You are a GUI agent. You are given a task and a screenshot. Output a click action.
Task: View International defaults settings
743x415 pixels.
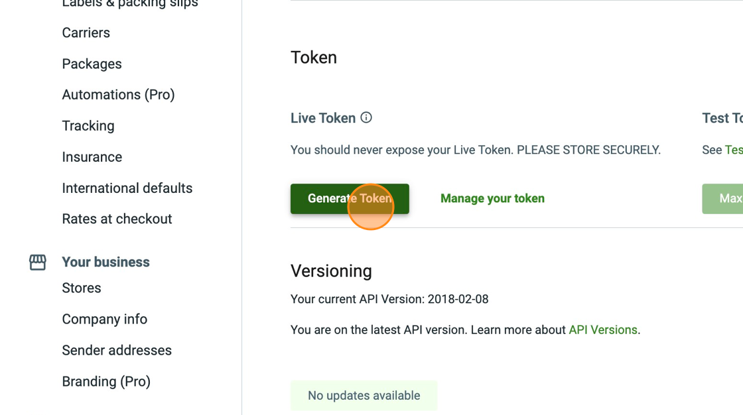127,188
